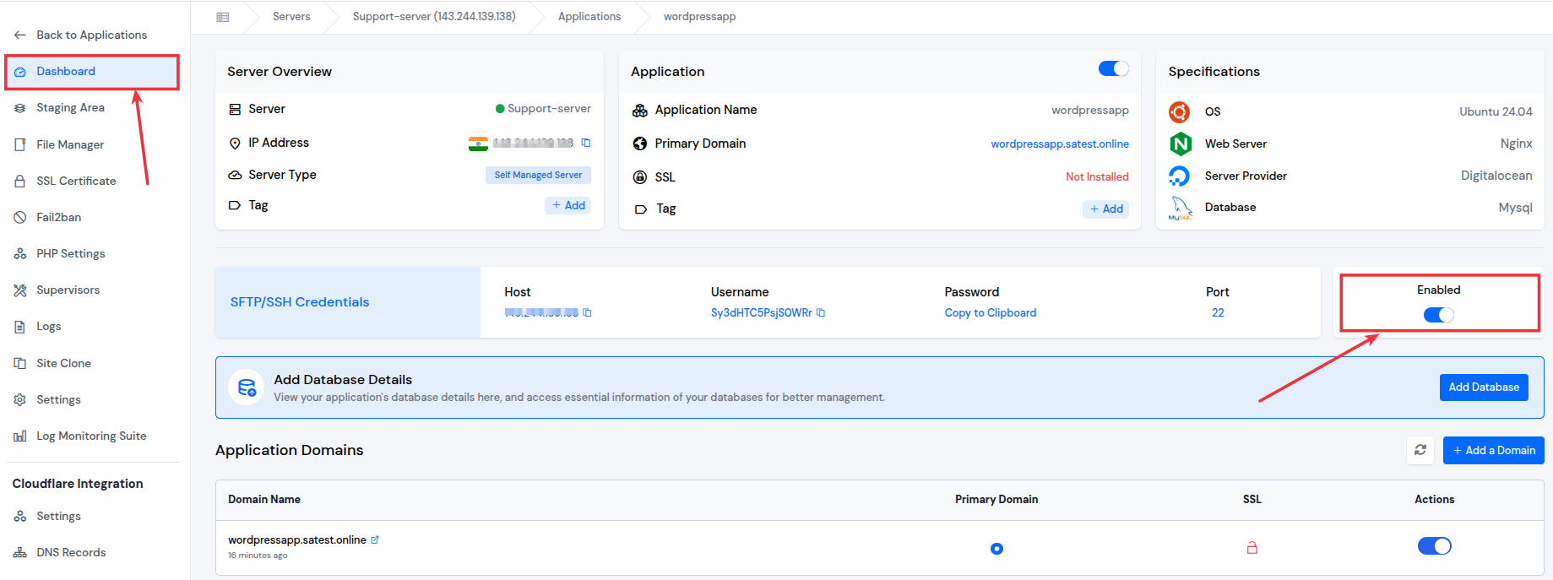Select primary domain radio for wordpressapp.satest.online

996,549
